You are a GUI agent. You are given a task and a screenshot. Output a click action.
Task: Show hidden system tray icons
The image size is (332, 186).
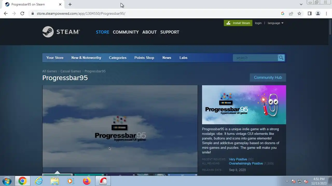(287, 181)
